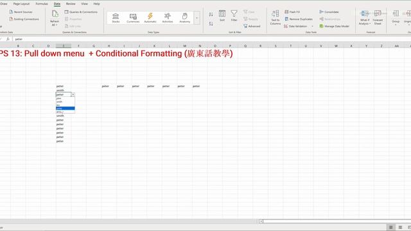The height and width of the screenshot is (231, 411).
Task: Run Flash Fill
Action: coord(292,12)
